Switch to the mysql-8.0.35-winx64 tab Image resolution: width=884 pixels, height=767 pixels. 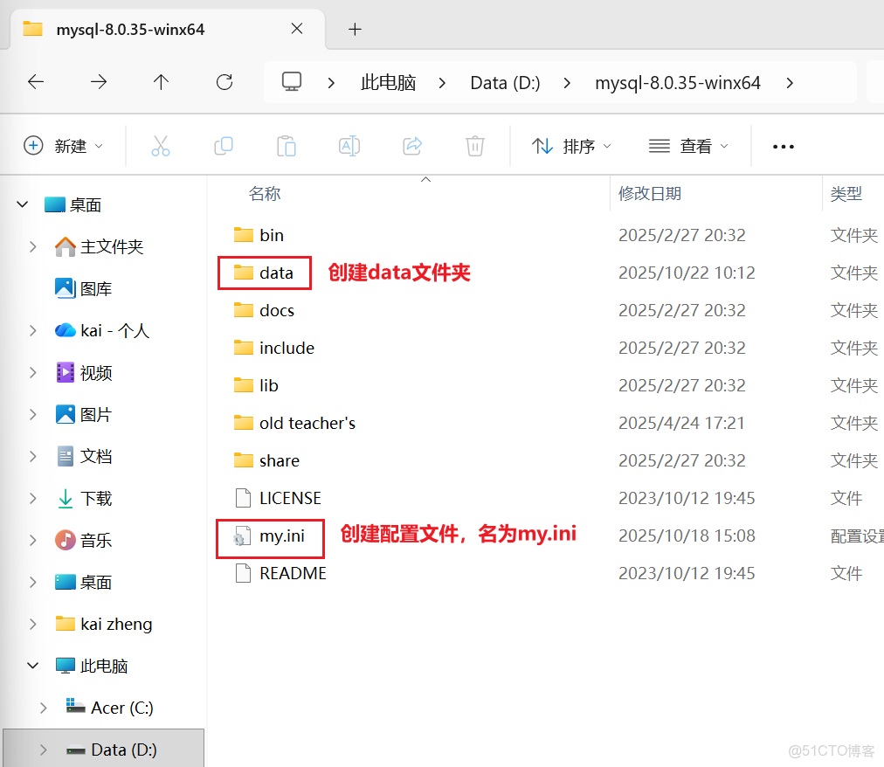(131, 29)
